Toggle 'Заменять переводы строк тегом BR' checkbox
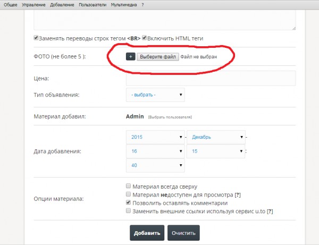The width and height of the screenshot is (319, 245). click(x=36, y=38)
